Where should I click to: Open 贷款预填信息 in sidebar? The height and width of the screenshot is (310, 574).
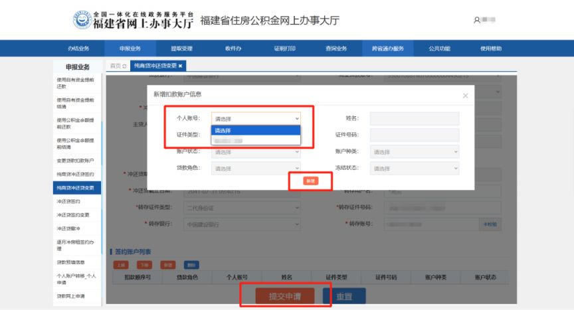[76, 262]
